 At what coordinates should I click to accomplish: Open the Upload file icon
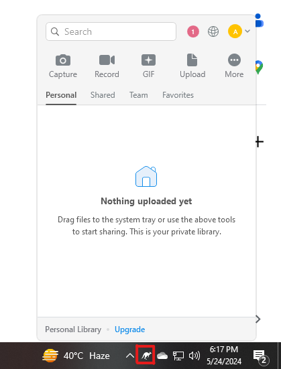(x=192, y=60)
